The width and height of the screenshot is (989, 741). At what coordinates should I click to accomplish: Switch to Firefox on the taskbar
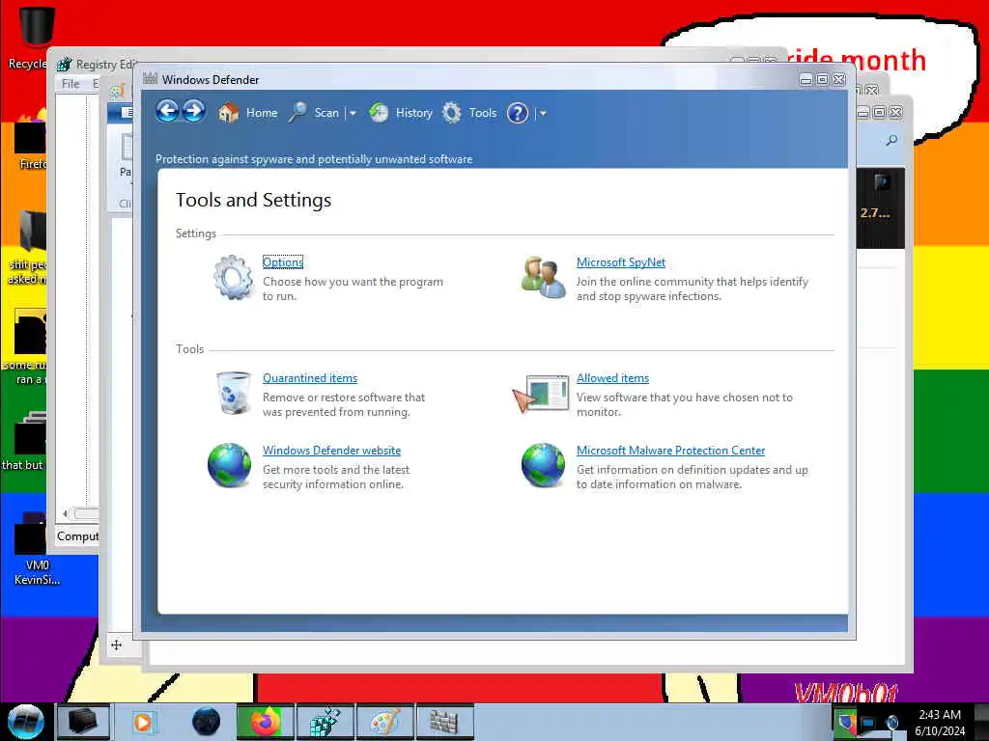click(x=265, y=722)
